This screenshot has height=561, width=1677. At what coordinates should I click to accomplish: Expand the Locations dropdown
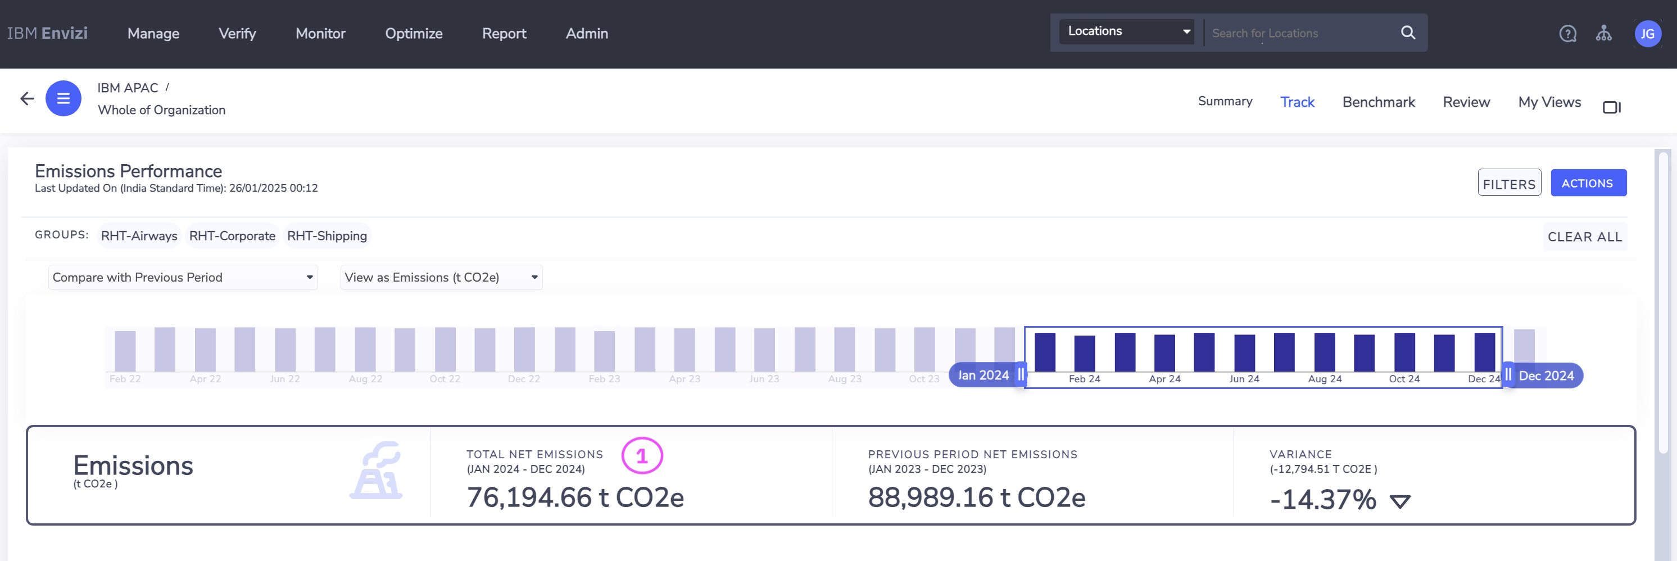[x=1127, y=31]
